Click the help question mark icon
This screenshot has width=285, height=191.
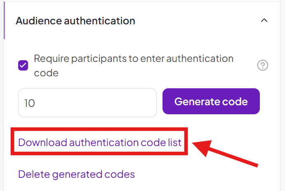[263, 66]
